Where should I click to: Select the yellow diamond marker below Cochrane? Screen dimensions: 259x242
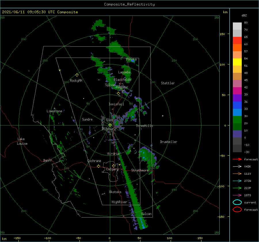coord(98,166)
